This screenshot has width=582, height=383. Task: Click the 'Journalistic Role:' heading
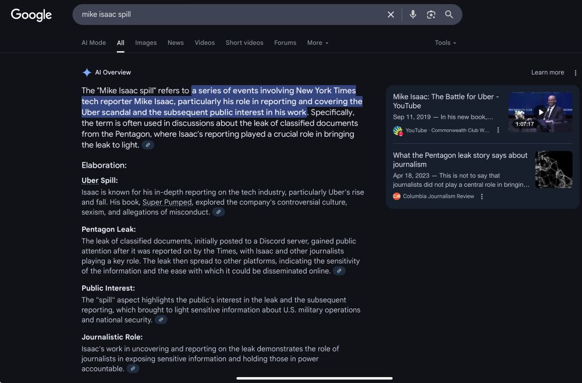click(x=112, y=337)
